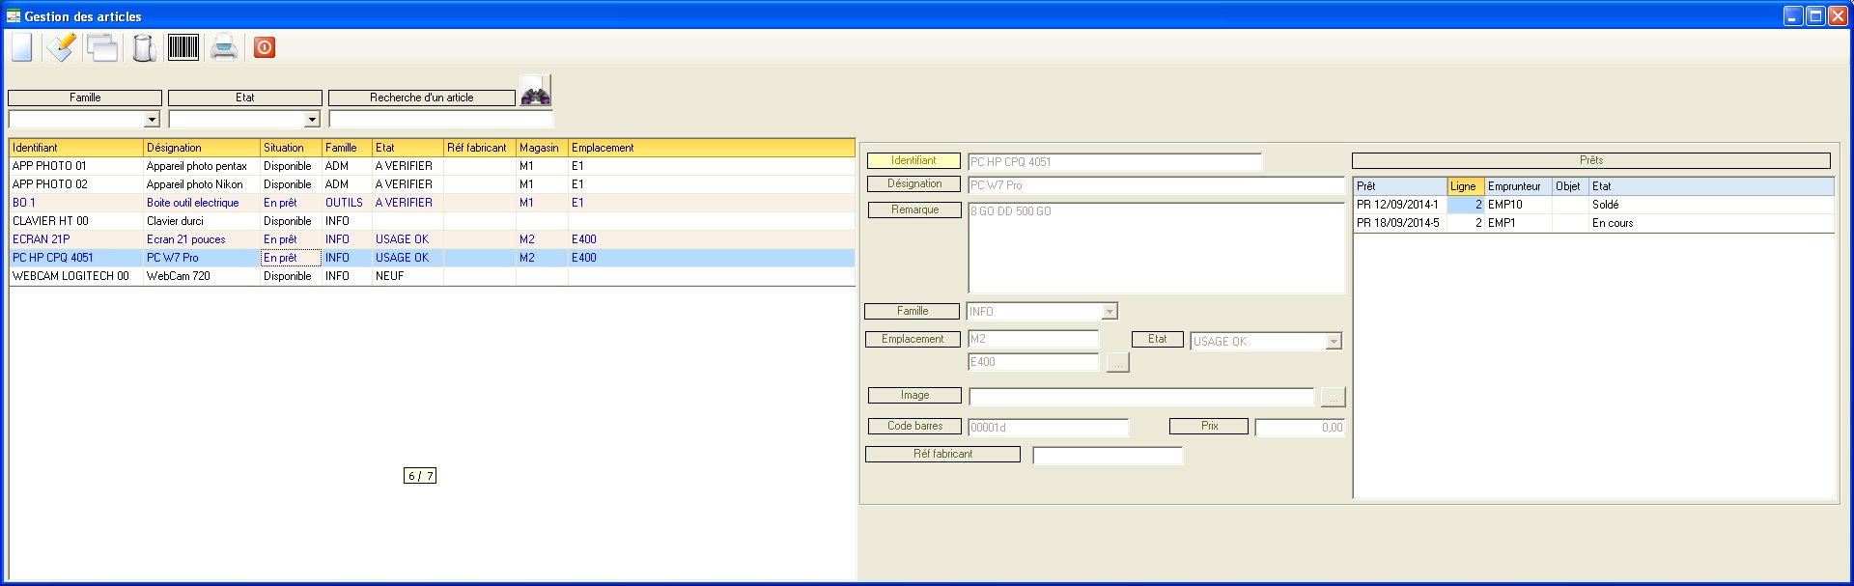The width and height of the screenshot is (1854, 586).
Task: Sort list by Situation column header
Action: point(291,148)
